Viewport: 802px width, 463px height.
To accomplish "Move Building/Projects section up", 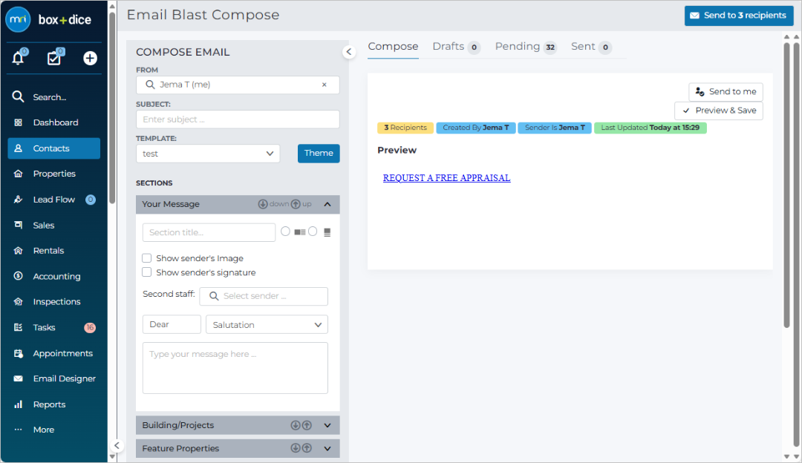I will pos(307,425).
